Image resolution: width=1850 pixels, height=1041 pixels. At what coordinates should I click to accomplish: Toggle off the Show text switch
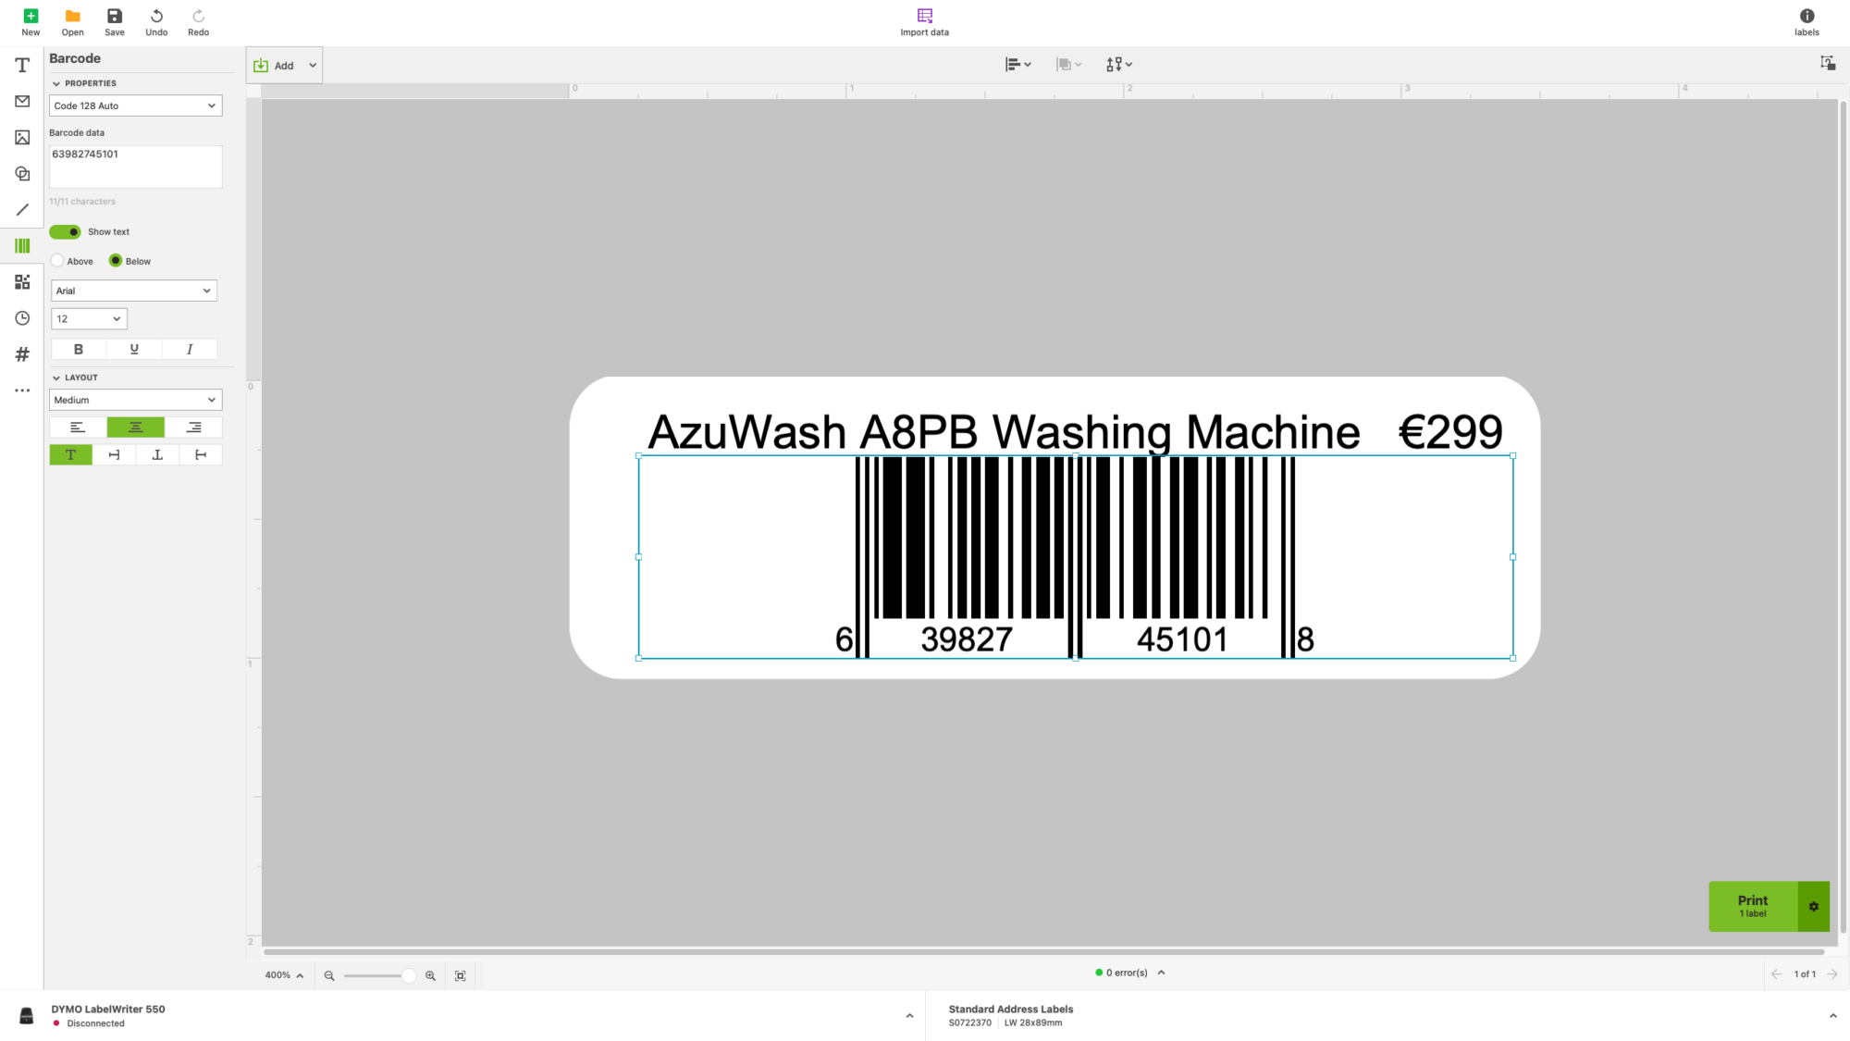tap(65, 231)
